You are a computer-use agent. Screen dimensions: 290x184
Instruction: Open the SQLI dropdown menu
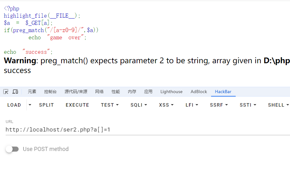[x=139, y=105]
